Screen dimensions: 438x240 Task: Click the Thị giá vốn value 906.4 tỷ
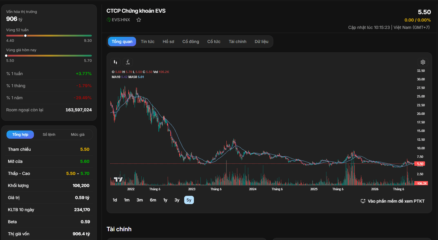(81, 234)
